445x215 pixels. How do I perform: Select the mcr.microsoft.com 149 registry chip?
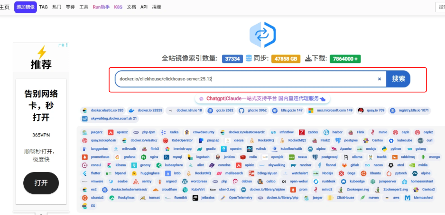click(330, 111)
